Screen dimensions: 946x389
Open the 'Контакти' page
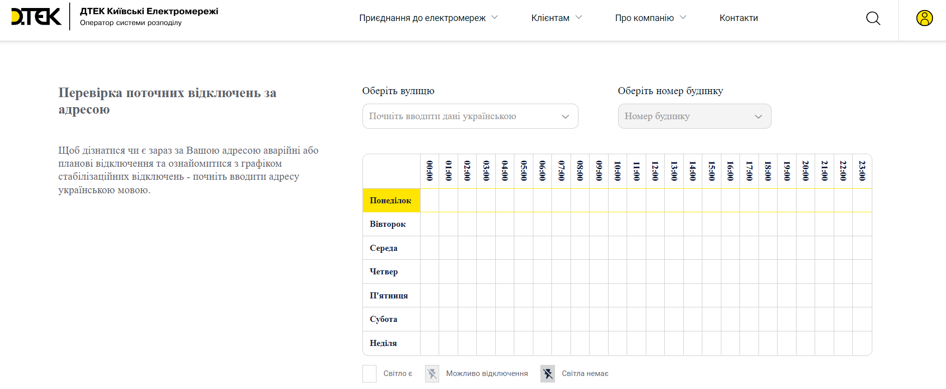pyautogui.click(x=738, y=18)
